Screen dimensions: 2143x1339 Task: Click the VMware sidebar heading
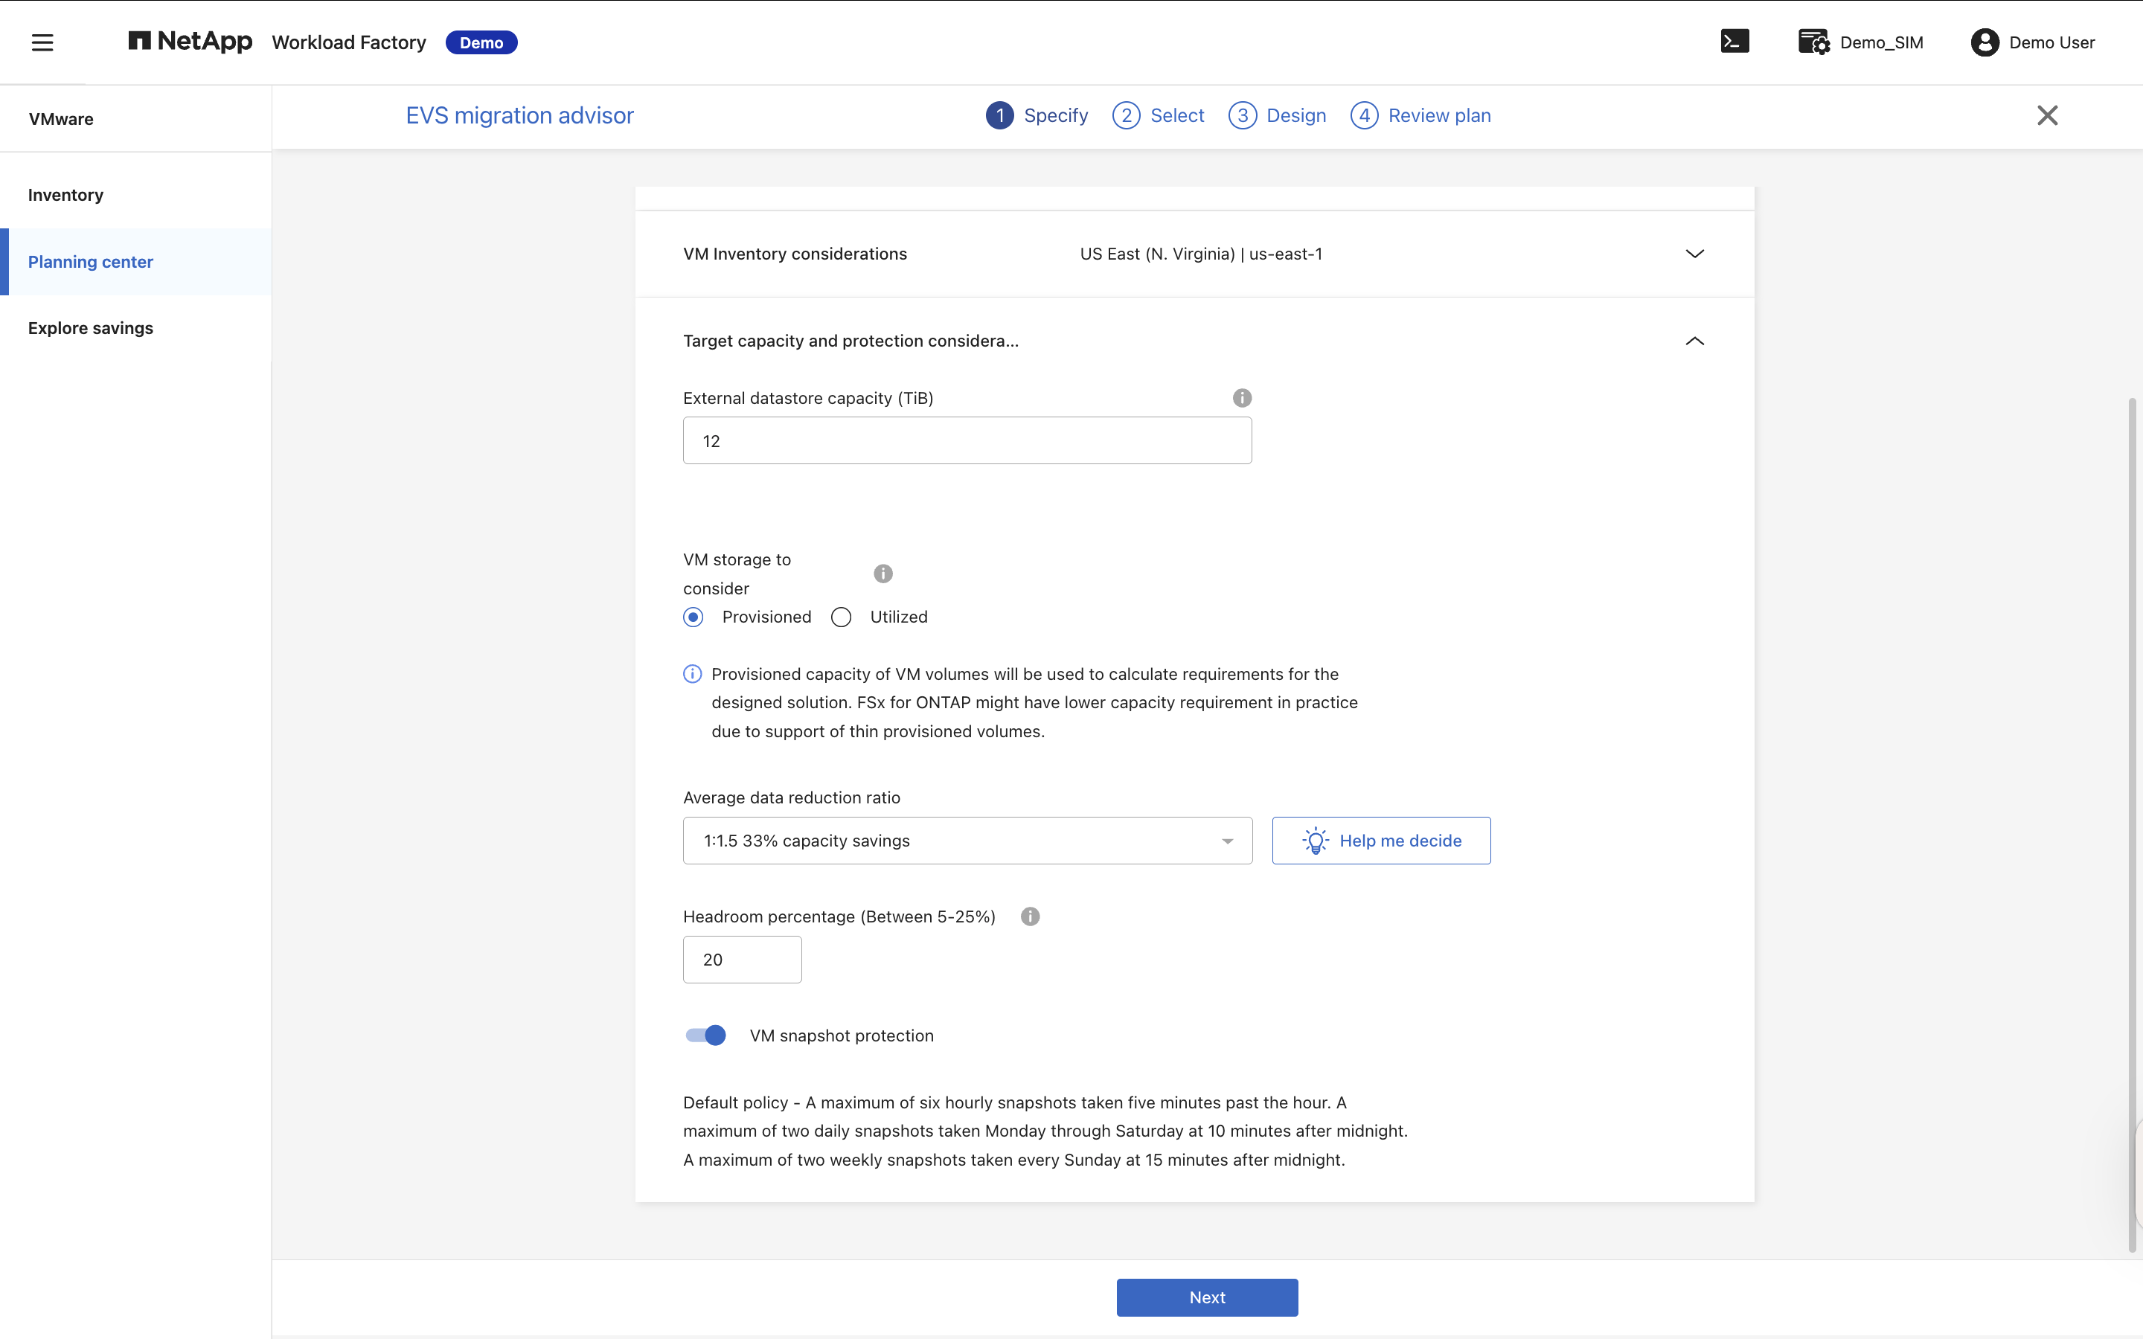tap(61, 119)
